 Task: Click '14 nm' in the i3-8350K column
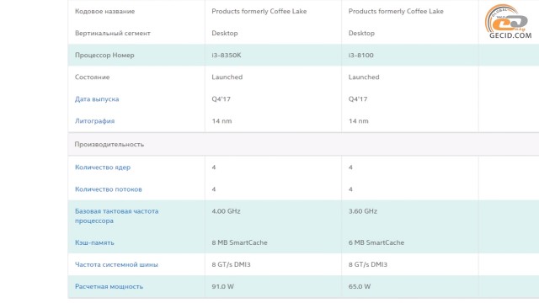[221, 121]
